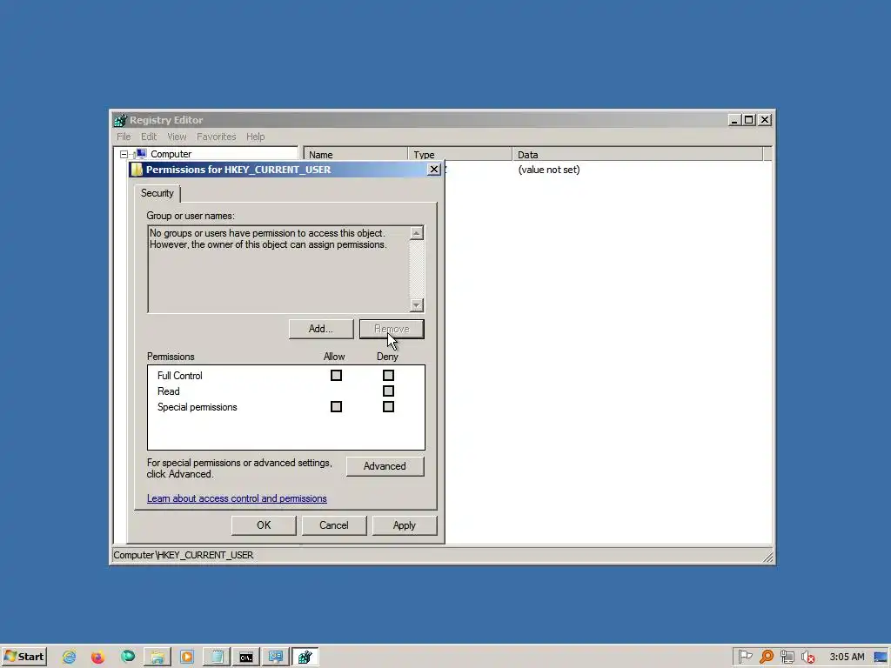The image size is (891, 668).
Task: Click the Registry Editor title bar icon
Action: (x=120, y=120)
